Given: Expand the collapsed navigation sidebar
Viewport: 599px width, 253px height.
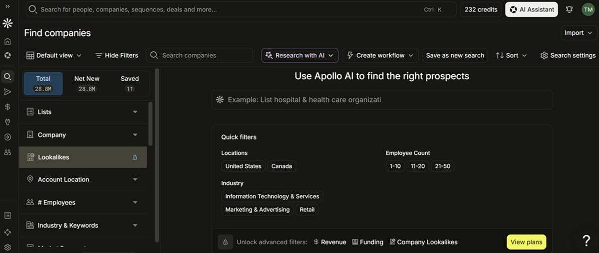Looking at the screenshot, I should (7, 6).
